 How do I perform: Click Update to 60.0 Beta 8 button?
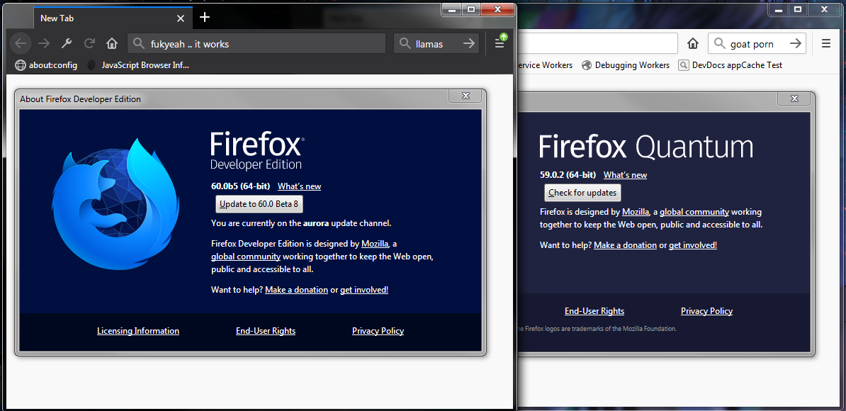[x=259, y=204]
